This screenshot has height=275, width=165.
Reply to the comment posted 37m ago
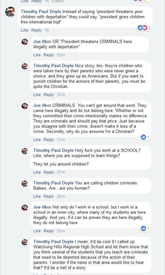[49, 95]
